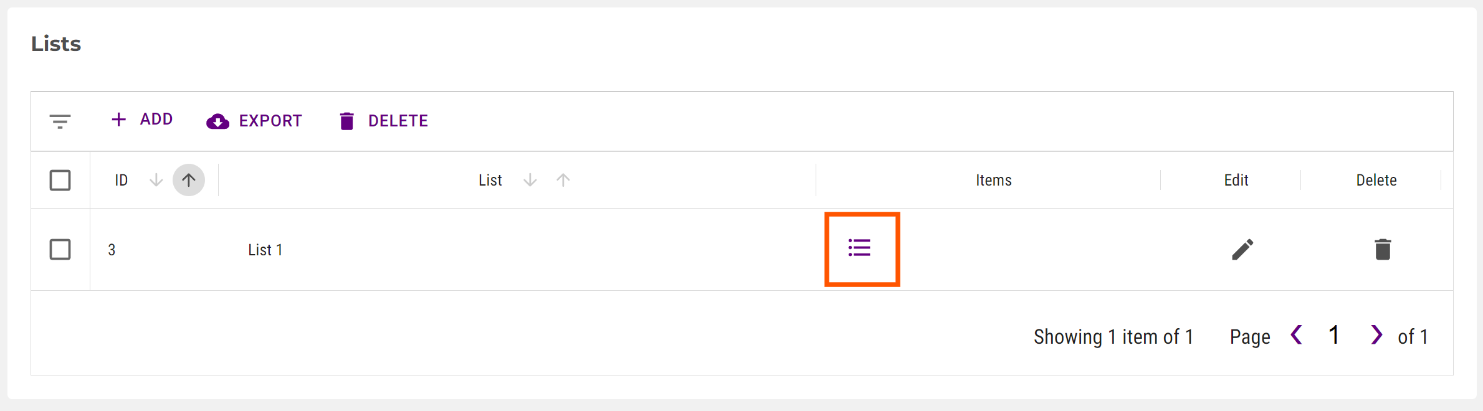The height and width of the screenshot is (411, 1483).
Task: Edit List 1 with pencil icon
Action: (x=1242, y=250)
